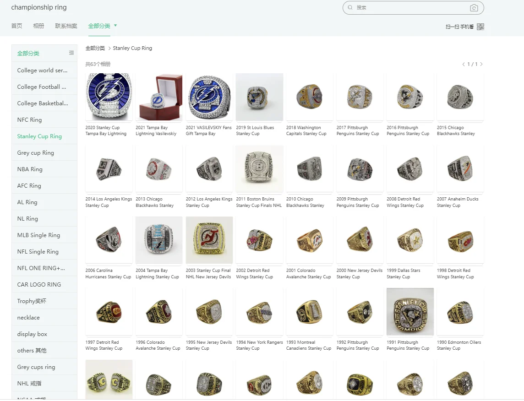This screenshot has height=401, width=524.
Task: Open 2020 Tampa Bay Lightning ring thumbnail
Action: point(109,97)
